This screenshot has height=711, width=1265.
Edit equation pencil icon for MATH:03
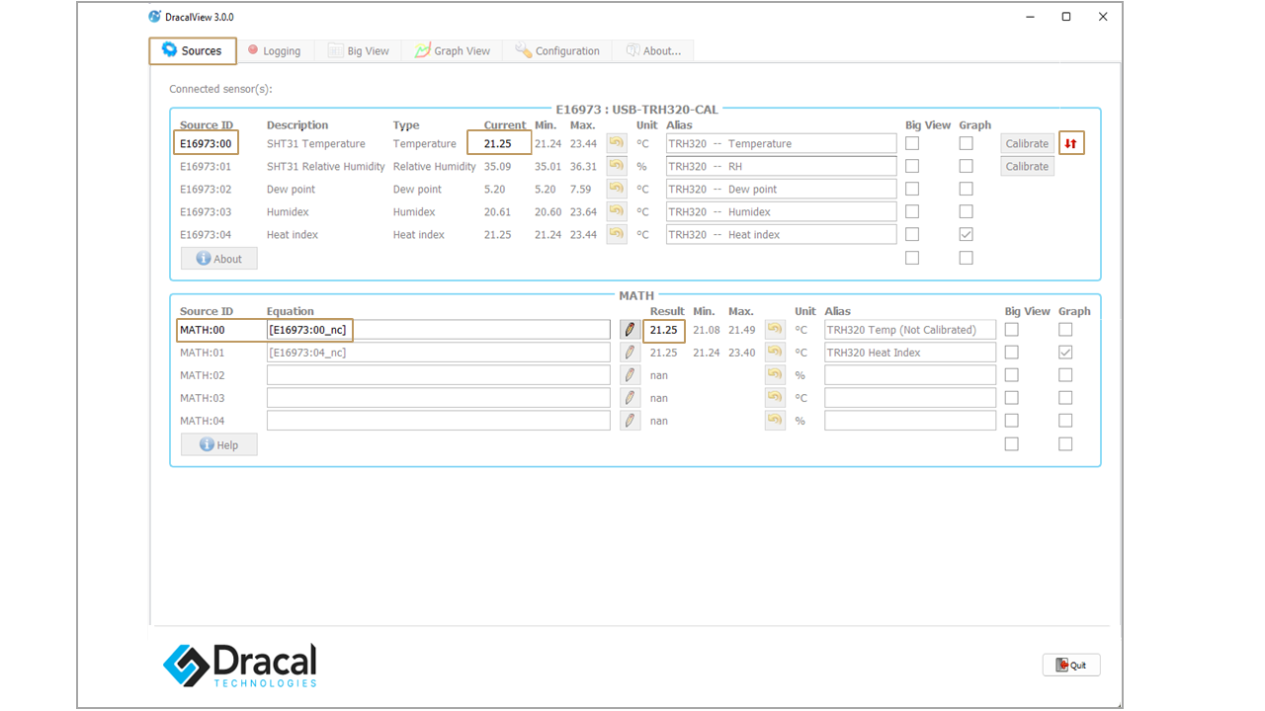pos(630,398)
